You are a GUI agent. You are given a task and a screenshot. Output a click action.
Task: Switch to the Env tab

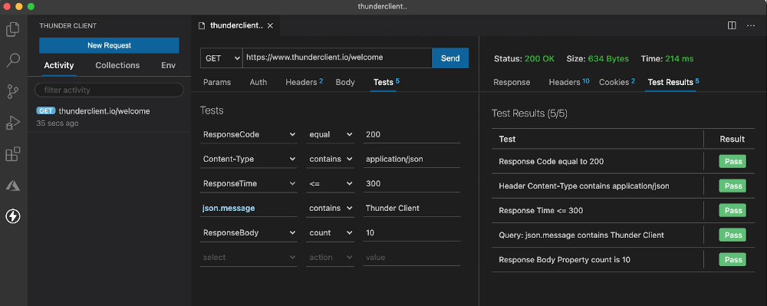pos(168,65)
